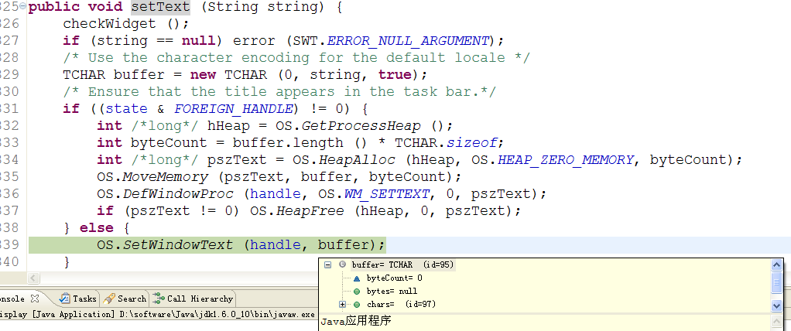Click the HEAP_ZERO_MEMORY constant
The height and width of the screenshot is (331, 791).
tap(565, 160)
